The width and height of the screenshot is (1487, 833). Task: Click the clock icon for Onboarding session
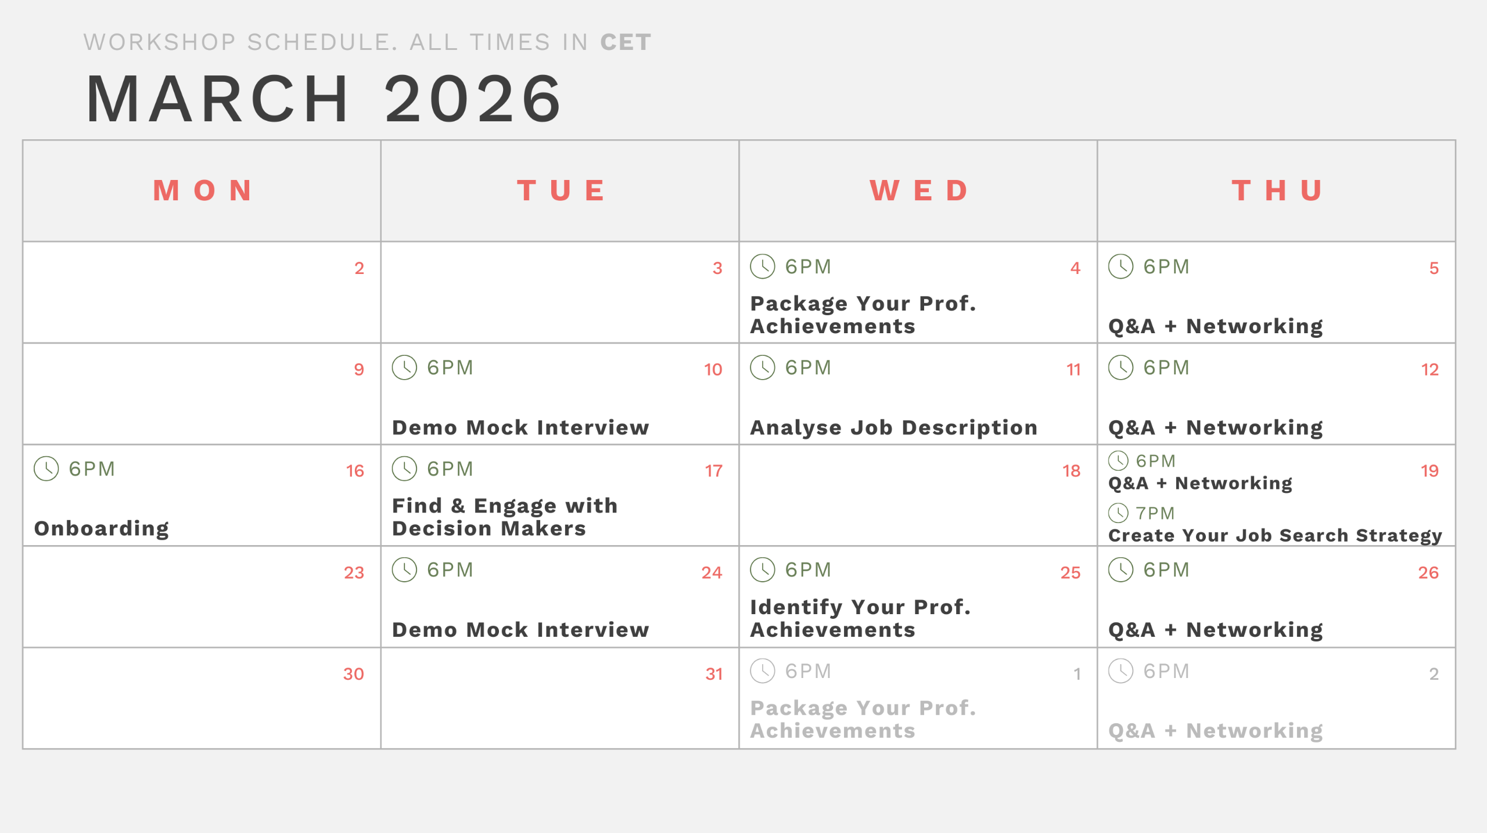tap(46, 468)
